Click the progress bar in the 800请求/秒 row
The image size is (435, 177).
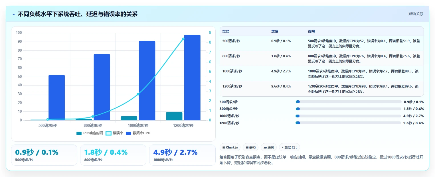click(349, 109)
